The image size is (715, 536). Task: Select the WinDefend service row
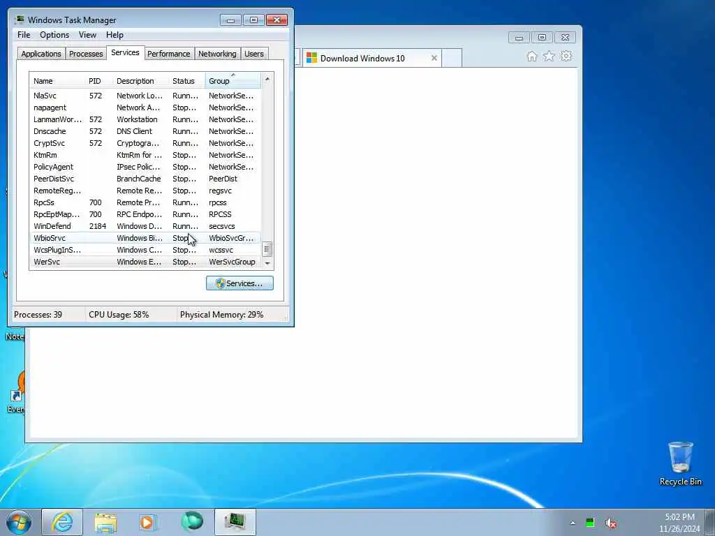pyautogui.click(x=145, y=226)
